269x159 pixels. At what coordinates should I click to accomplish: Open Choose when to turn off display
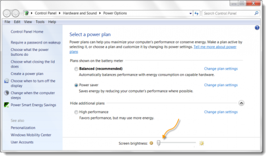(33, 83)
